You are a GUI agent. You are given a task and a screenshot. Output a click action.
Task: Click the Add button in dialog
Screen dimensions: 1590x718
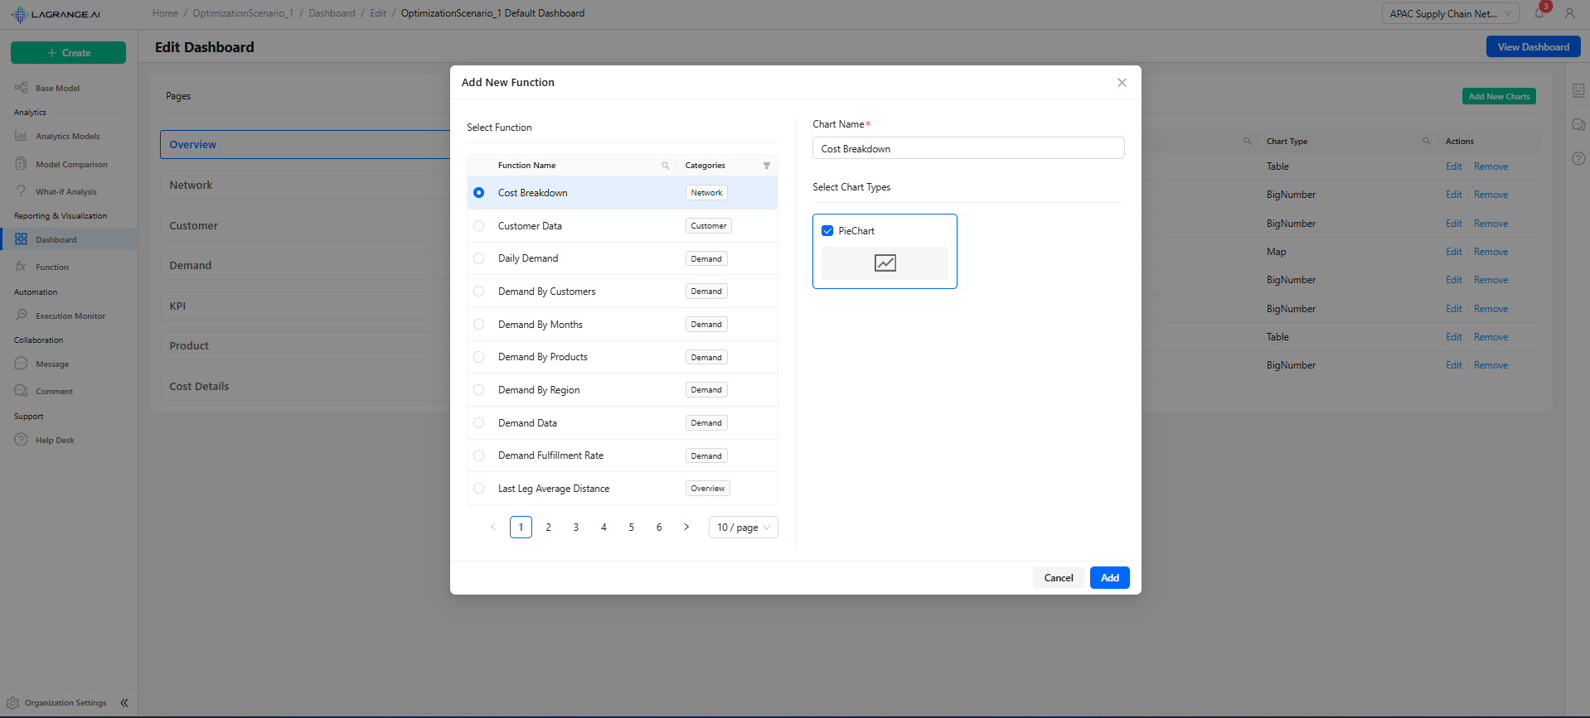[x=1109, y=578]
